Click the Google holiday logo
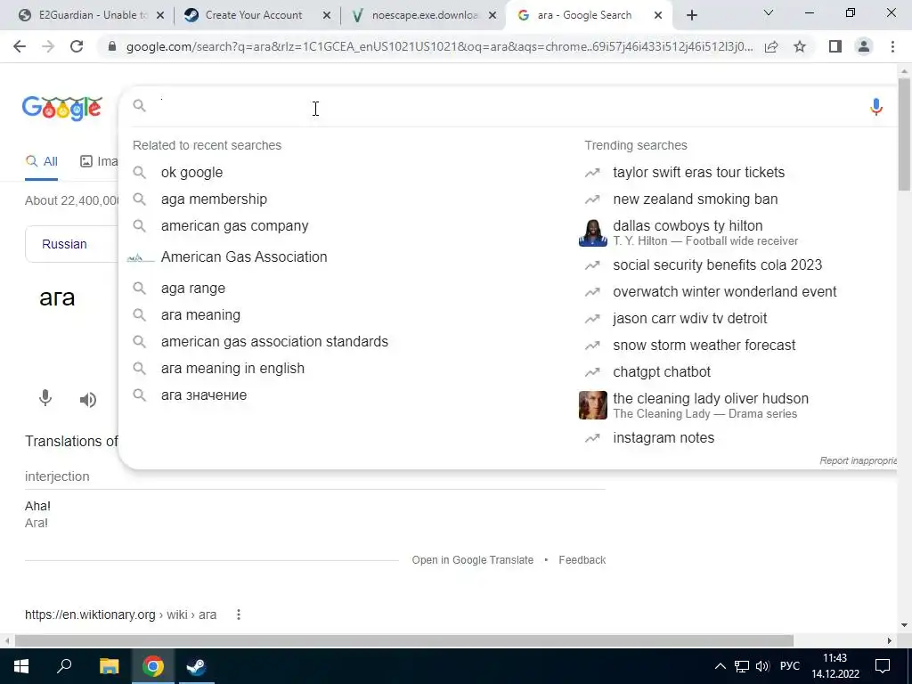The image size is (912, 684). (62, 108)
